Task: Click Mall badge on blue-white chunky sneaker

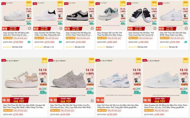Action: click(98, 60)
